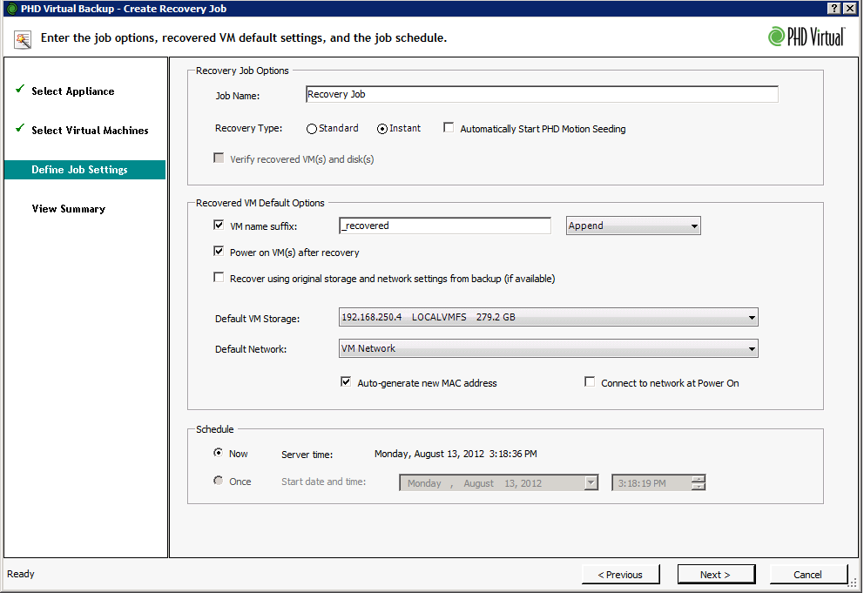Screen dimensions: 864x593
Task: Click the start time field
Action: point(651,482)
